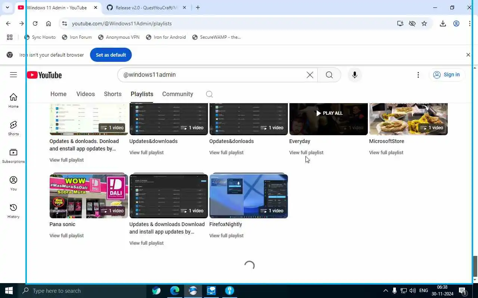This screenshot has height=298, width=478.
Task: Click the MicrosoftStore playlist title
Action: pos(387,141)
